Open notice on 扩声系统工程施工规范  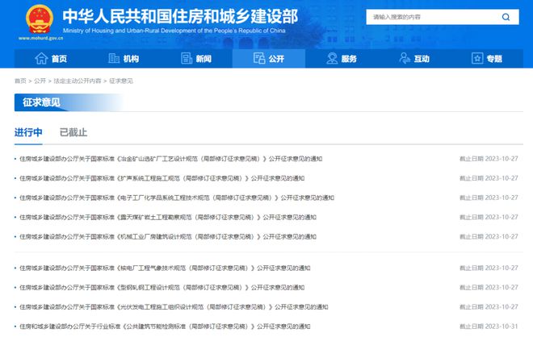pyautogui.click(x=162, y=178)
